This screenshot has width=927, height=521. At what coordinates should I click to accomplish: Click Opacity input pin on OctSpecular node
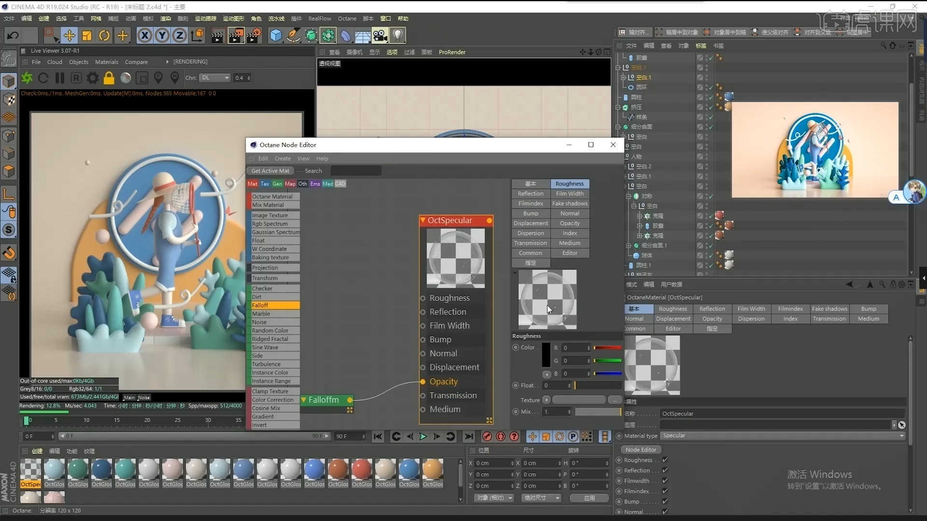coord(423,382)
